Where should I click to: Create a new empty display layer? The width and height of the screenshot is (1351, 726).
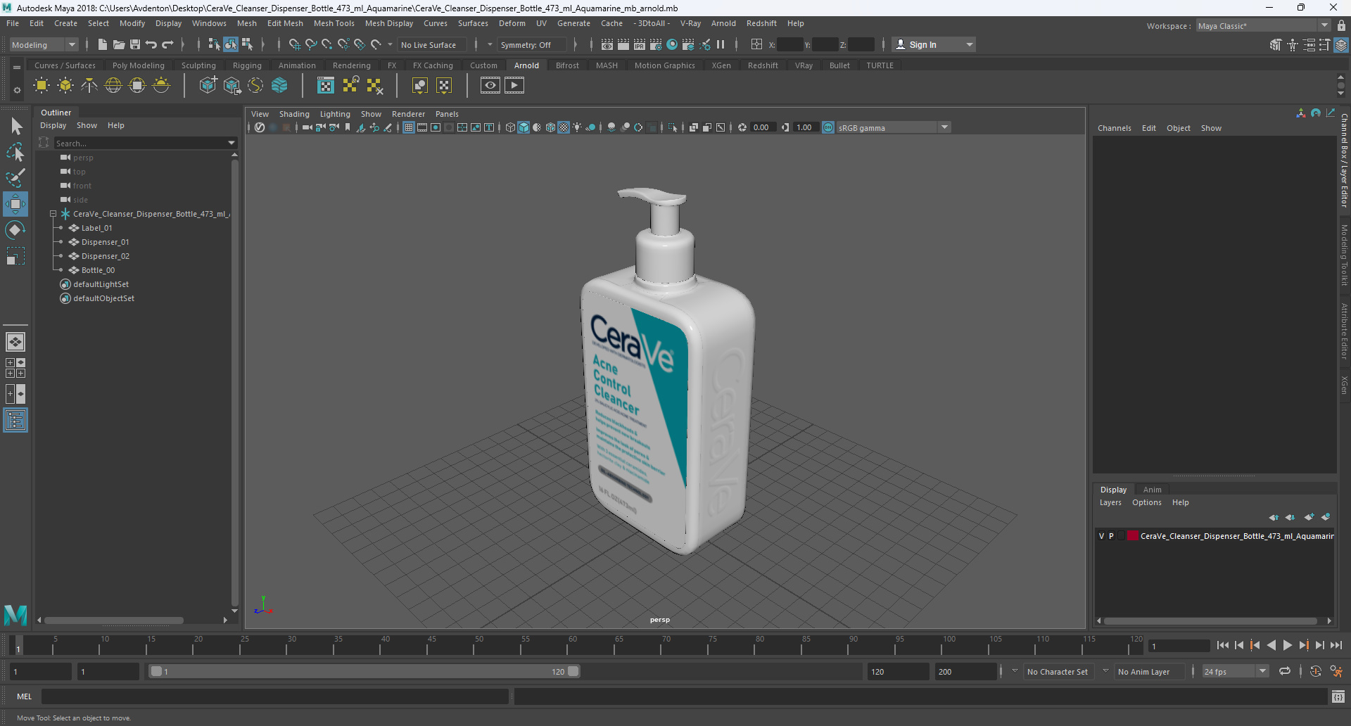coord(1309,517)
